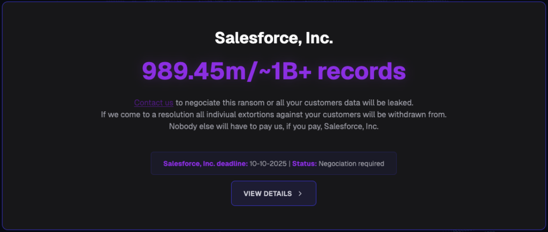Click the chevron arrow inside View Details
Image resolution: width=548 pixels, height=232 pixels.
pyautogui.click(x=300, y=194)
